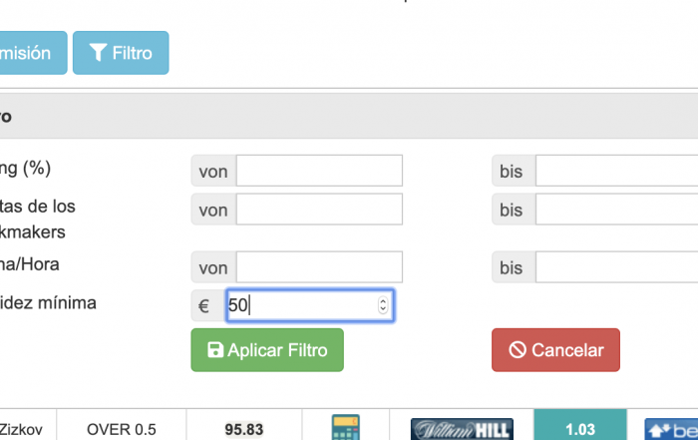698x440 pixels.
Task: Click the William Hill bookmaker logo
Action: pyautogui.click(x=462, y=429)
